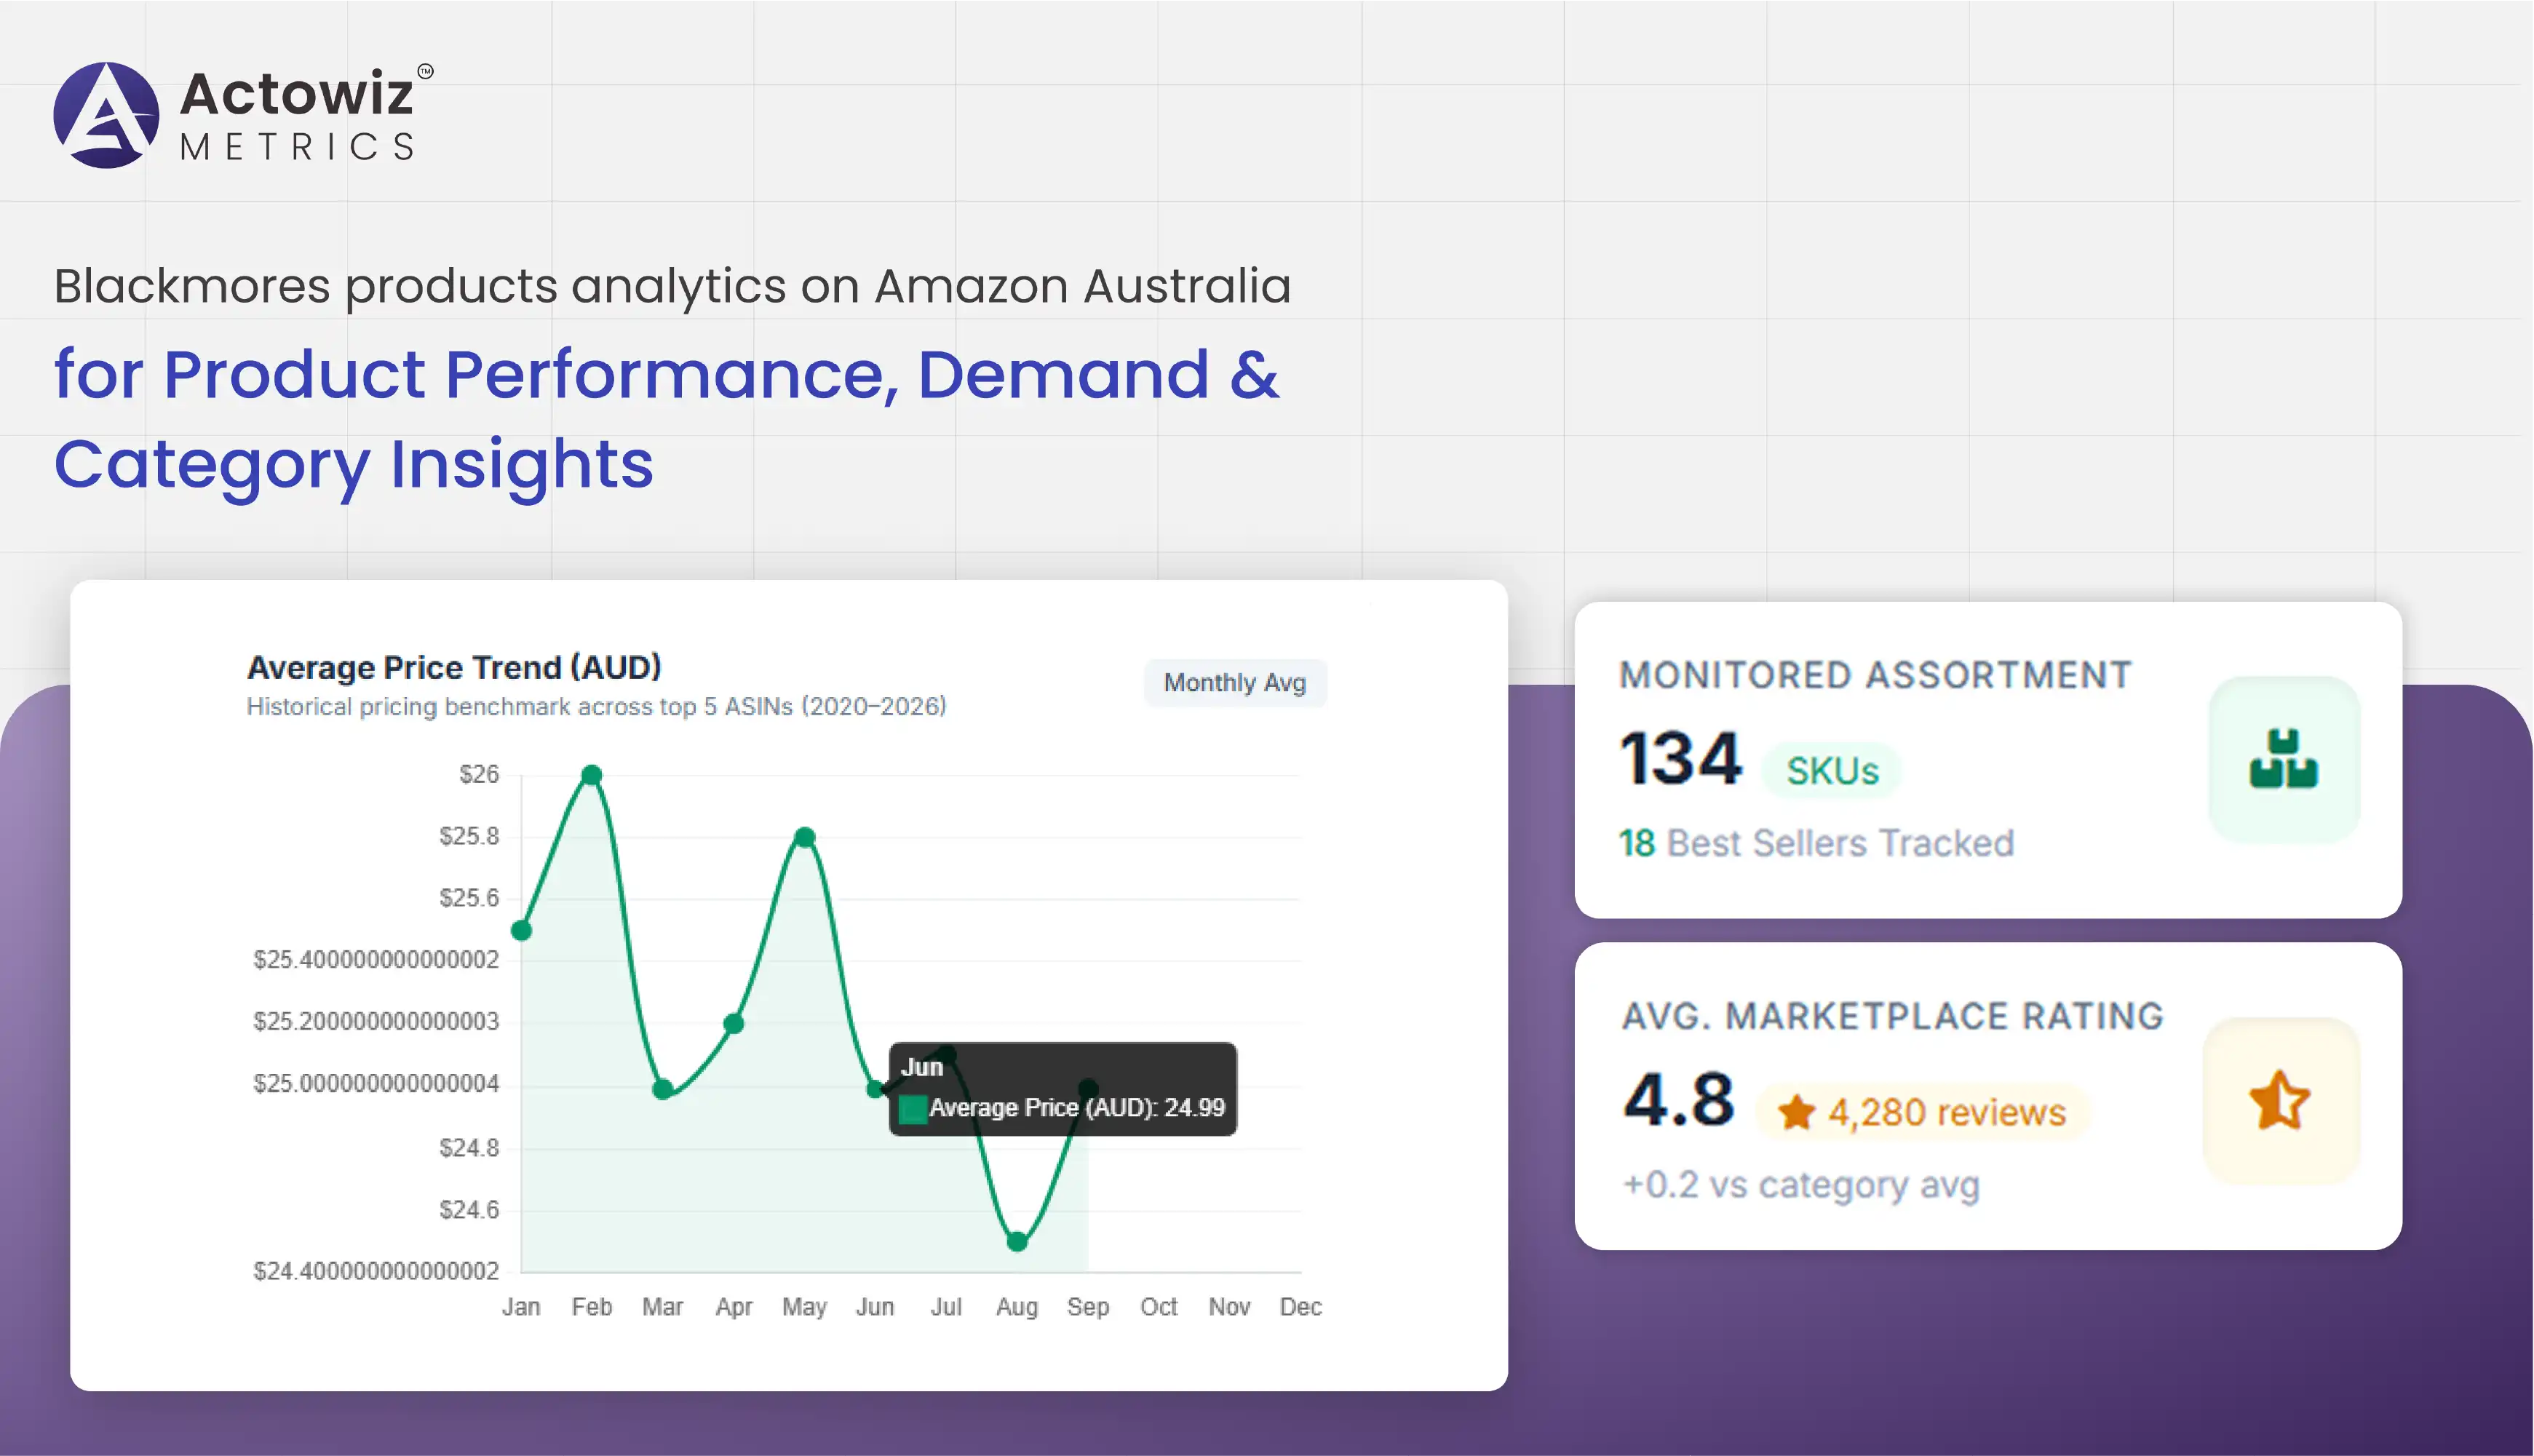Click the 'Average Price Trend (AUD)' chart title

[x=454, y=667]
